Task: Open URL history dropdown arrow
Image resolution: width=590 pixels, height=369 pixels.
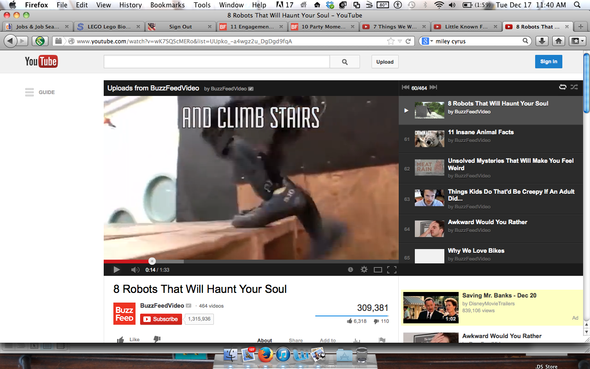Action: [x=400, y=41]
